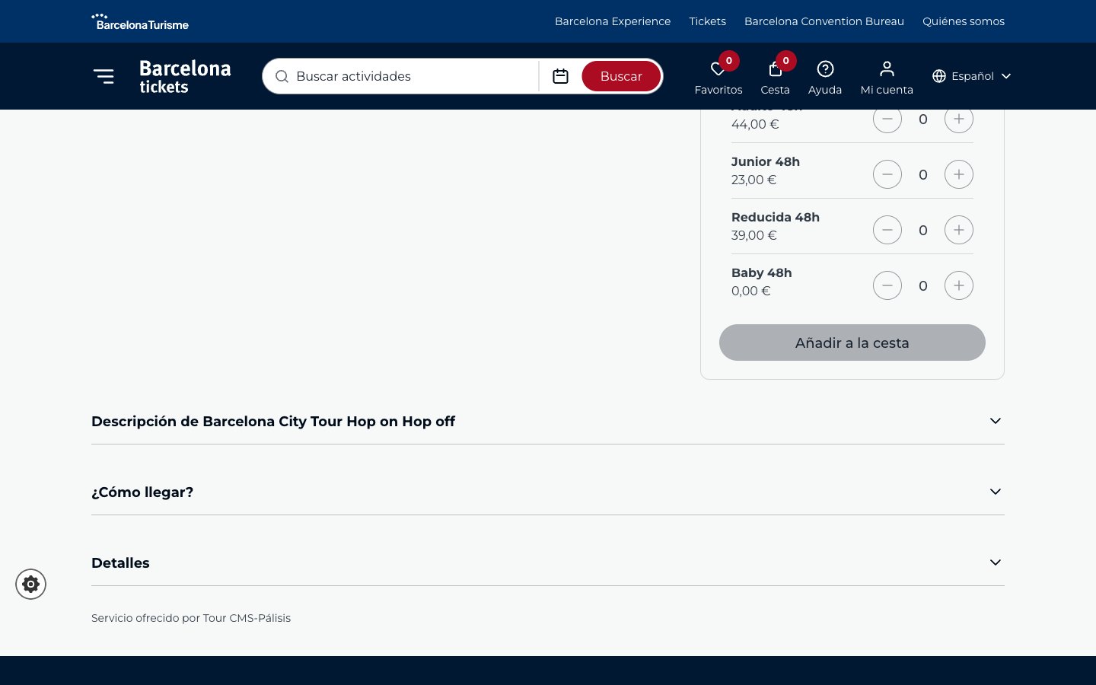The image size is (1096, 685).
Task: Open the Español language dropdown
Action: pyautogui.click(x=971, y=76)
